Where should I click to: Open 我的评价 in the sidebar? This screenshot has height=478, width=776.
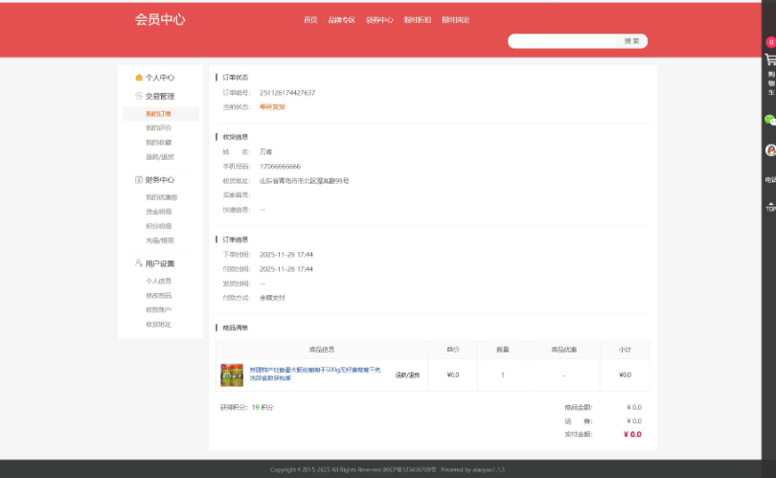(x=158, y=127)
